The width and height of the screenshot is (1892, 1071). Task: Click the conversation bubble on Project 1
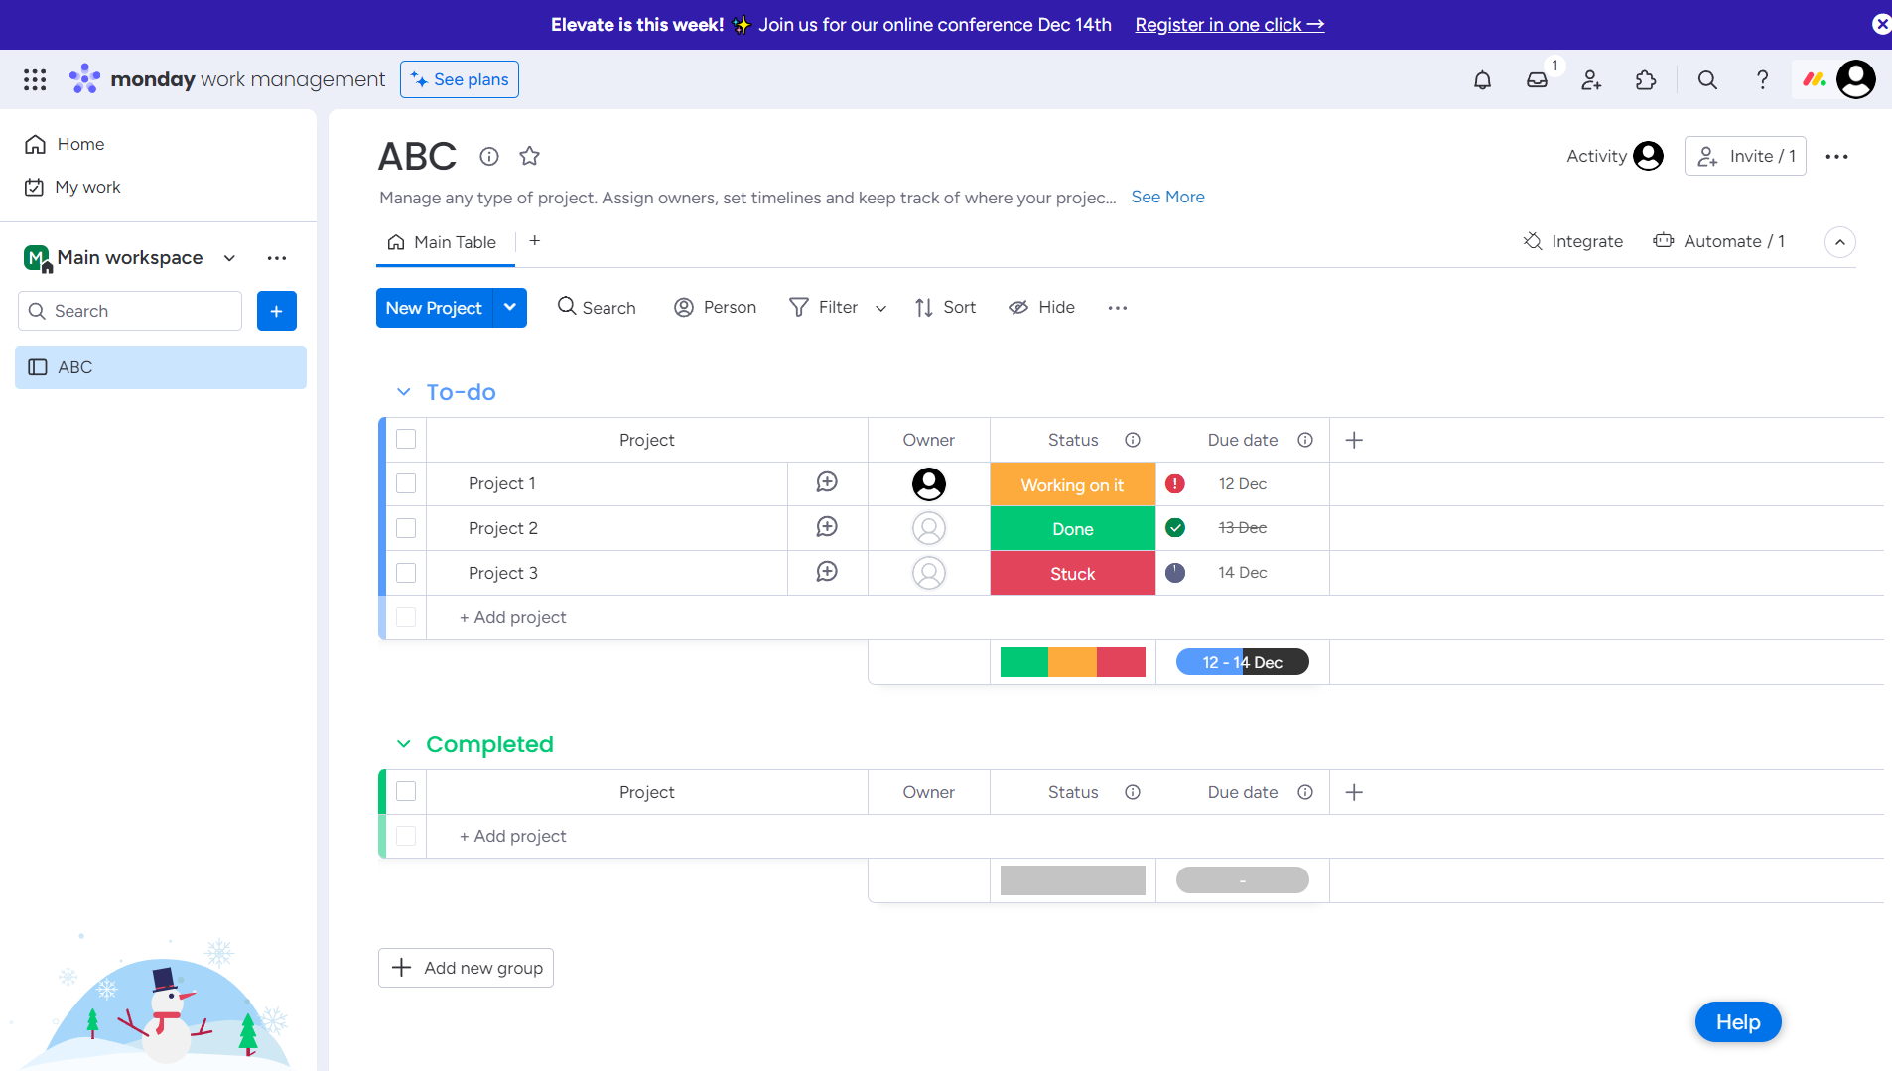click(826, 483)
